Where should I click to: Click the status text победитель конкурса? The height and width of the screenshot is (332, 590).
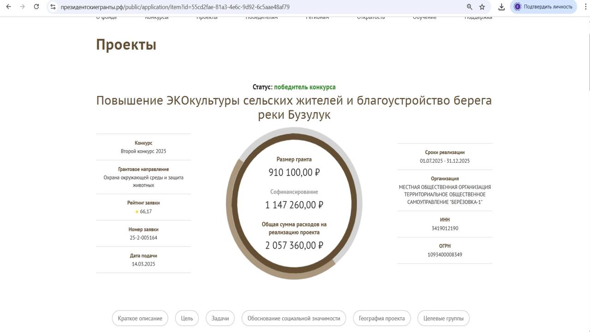(305, 87)
